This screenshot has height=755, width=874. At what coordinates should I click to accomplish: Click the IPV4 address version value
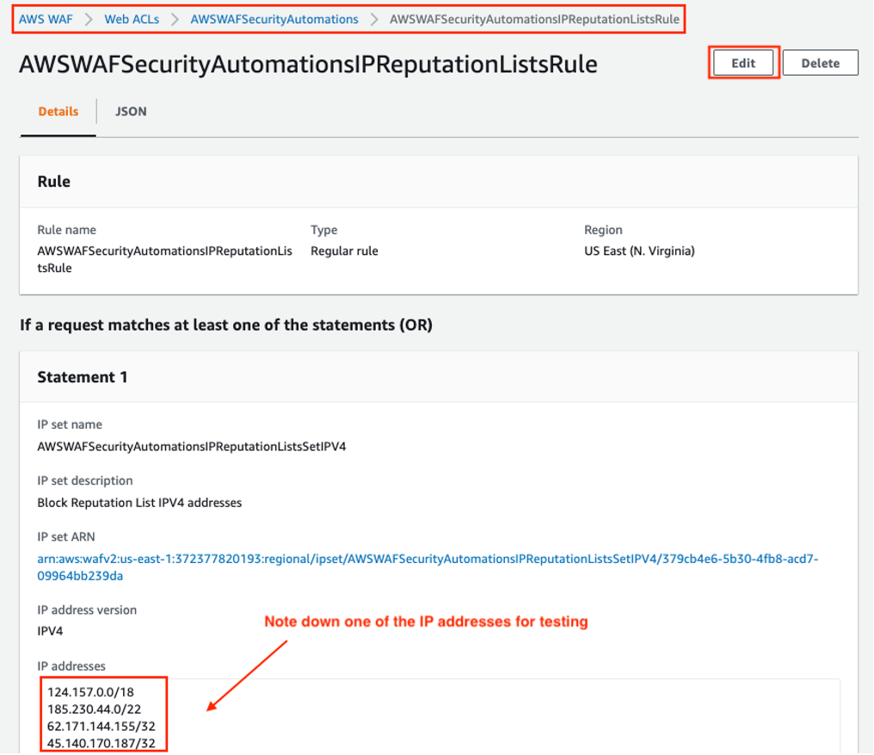(x=50, y=632)
